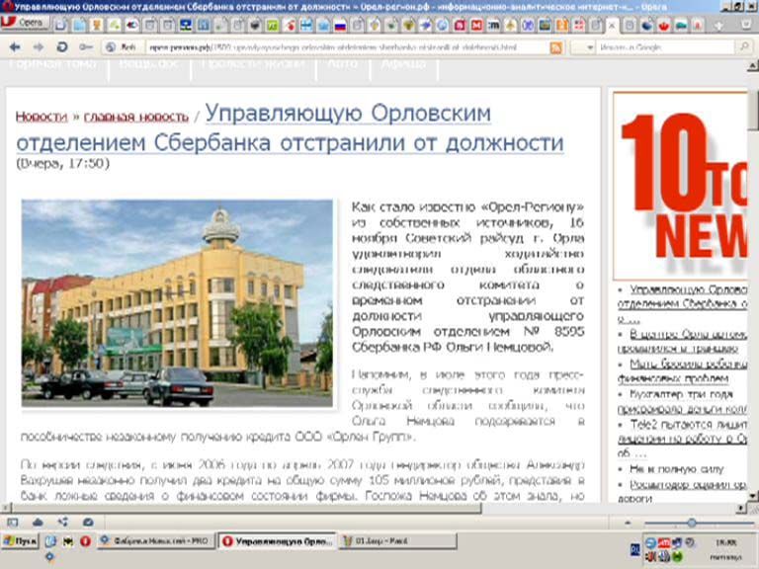Toggle Opera Turbo icon in status bar
This screenshot has width=759, height=569.
tap(88, 522)
